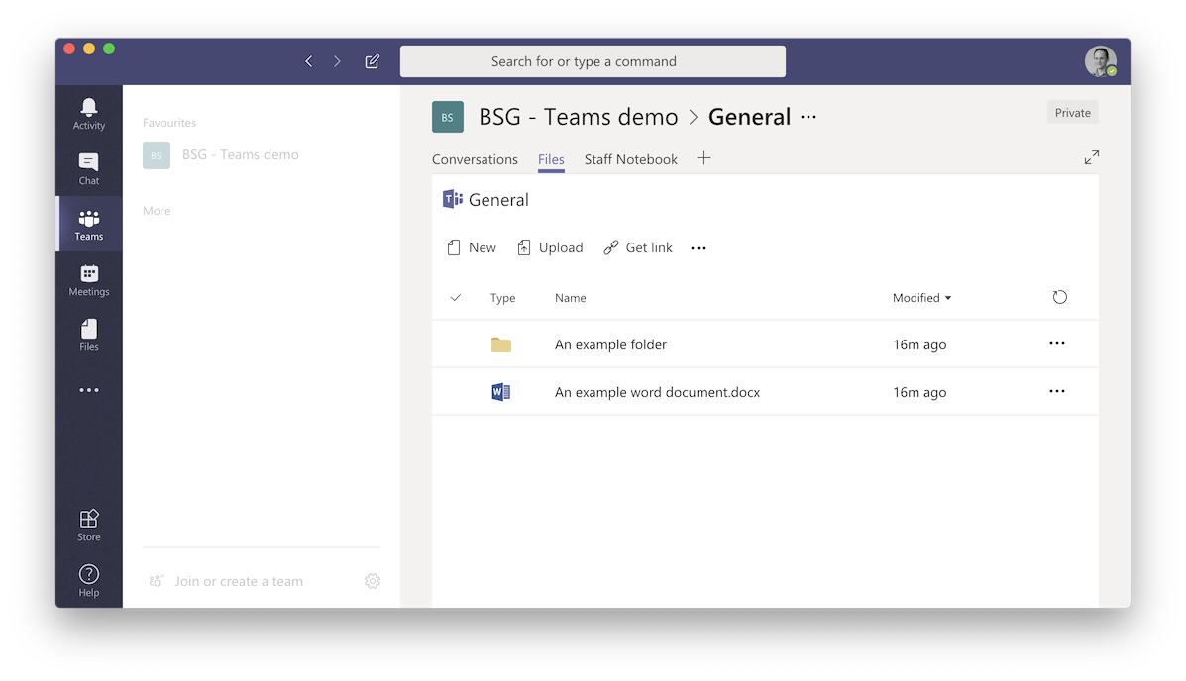Join or create a team
The width and height of the screenshot is (1186, 681).
click(x=227, y=581)
